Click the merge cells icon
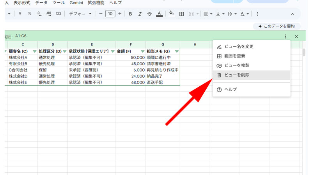Viewport: 312px width, 175px height. tap(191, 14)
